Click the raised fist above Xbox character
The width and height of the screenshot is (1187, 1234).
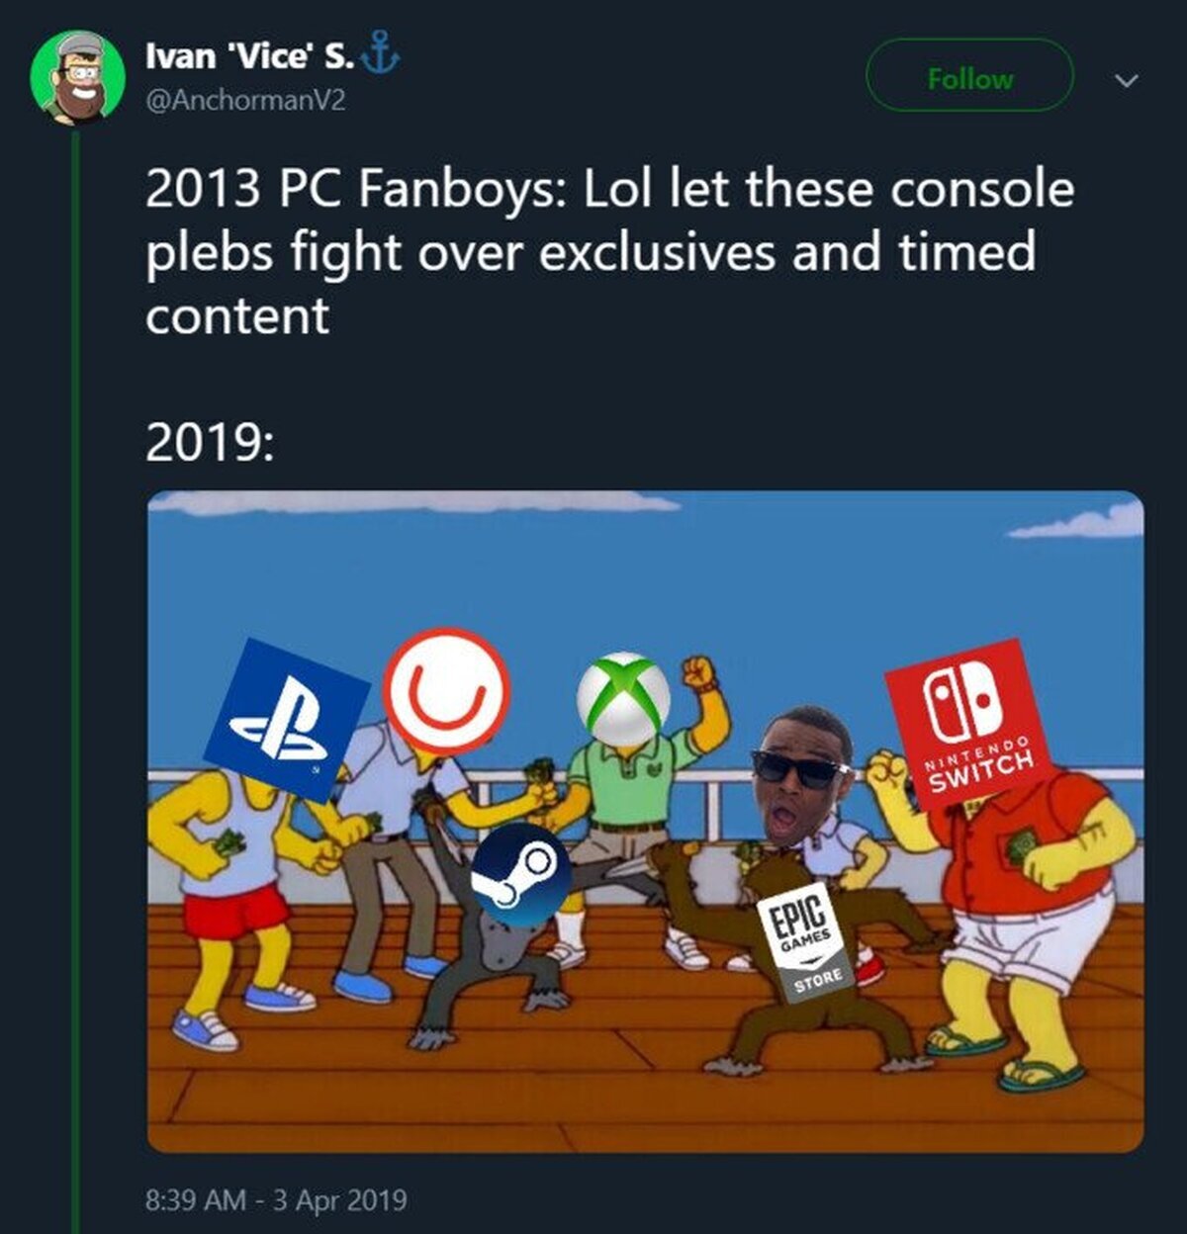click(x=700, y=674)
